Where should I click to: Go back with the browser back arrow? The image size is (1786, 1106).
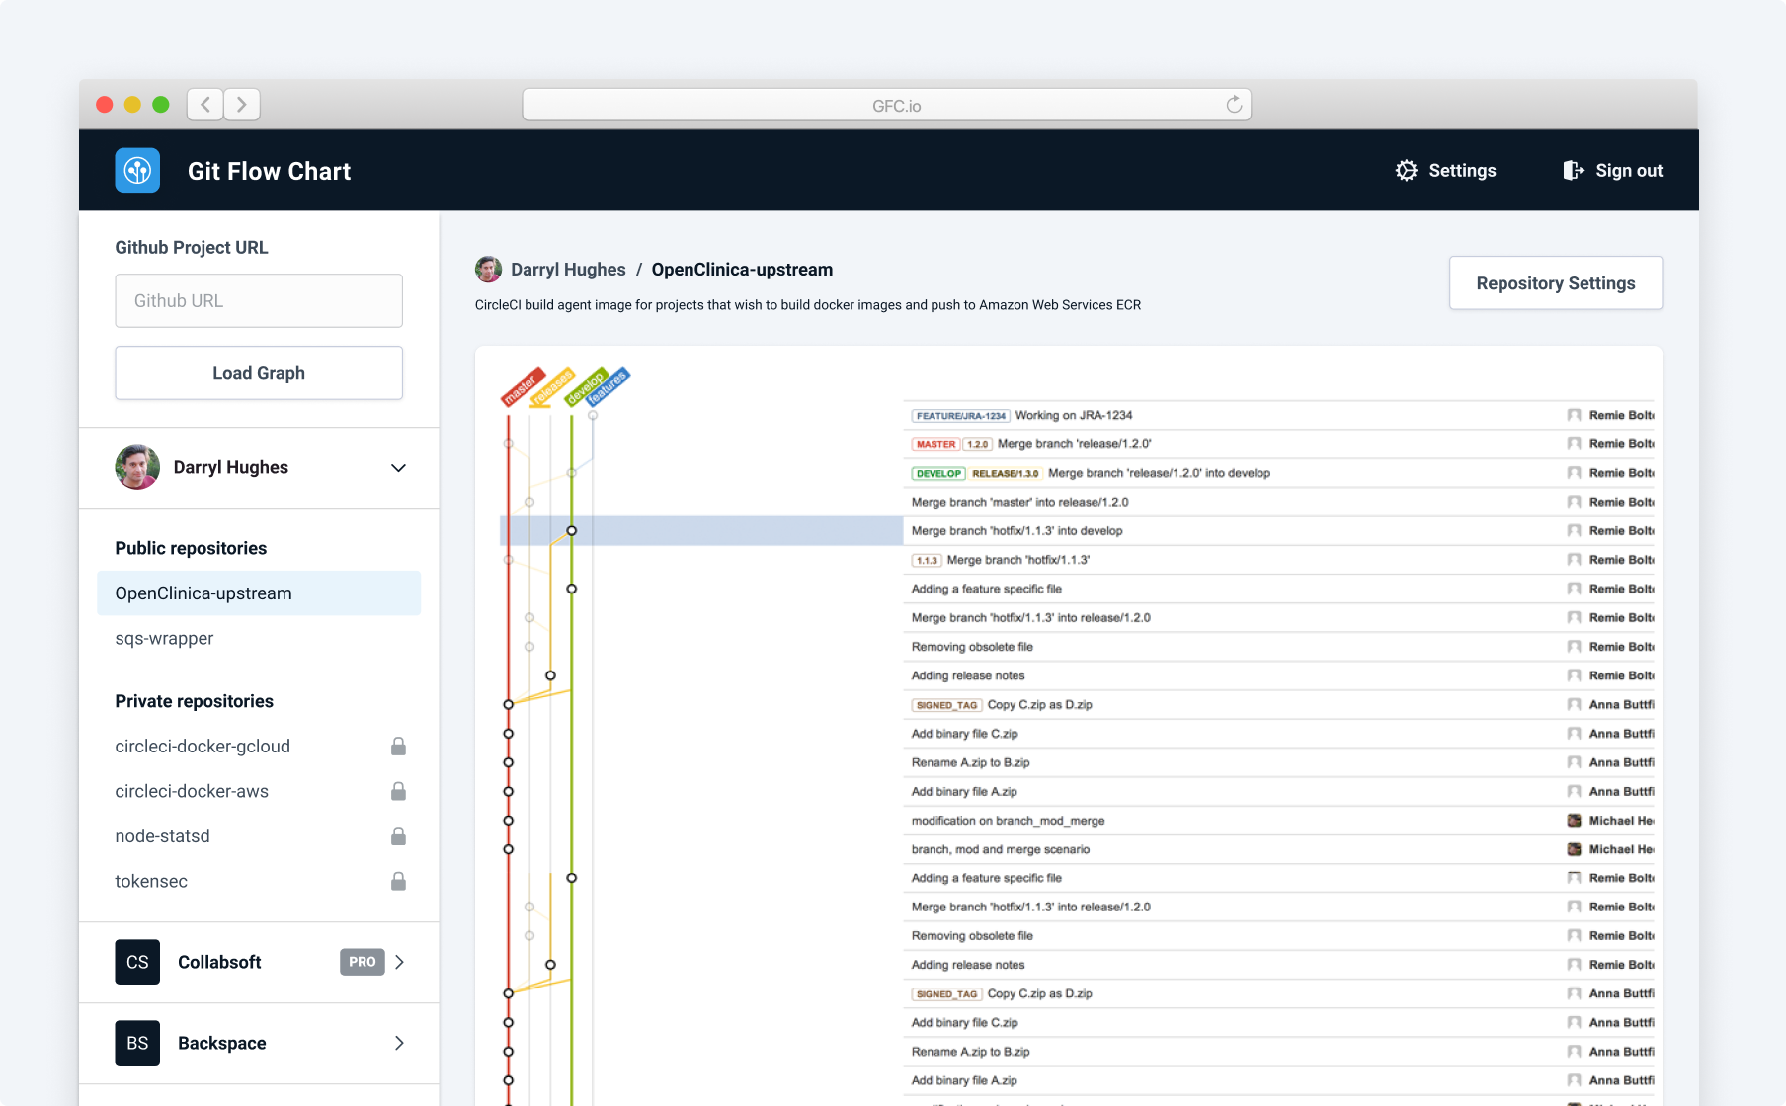[204, 104]
